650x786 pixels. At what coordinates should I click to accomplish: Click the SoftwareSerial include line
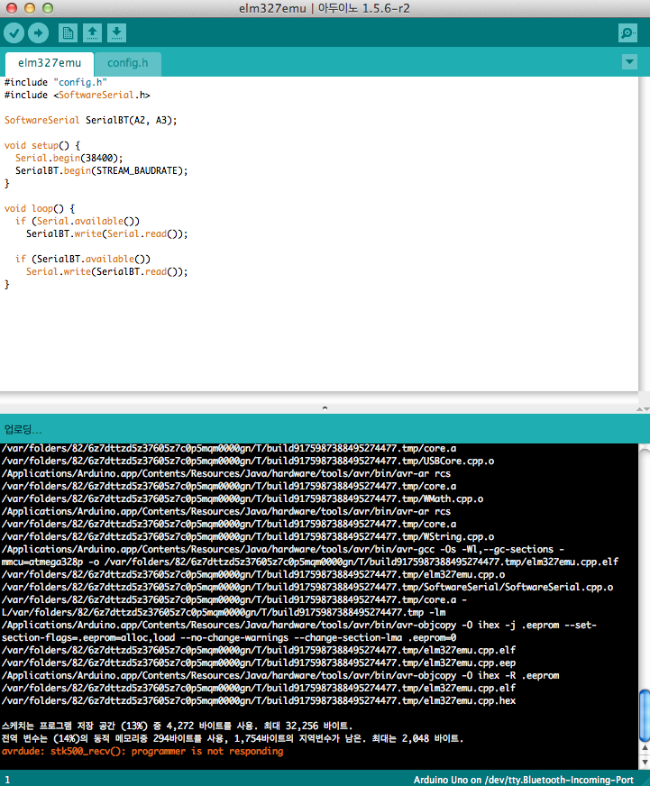(x=78, y=96)
